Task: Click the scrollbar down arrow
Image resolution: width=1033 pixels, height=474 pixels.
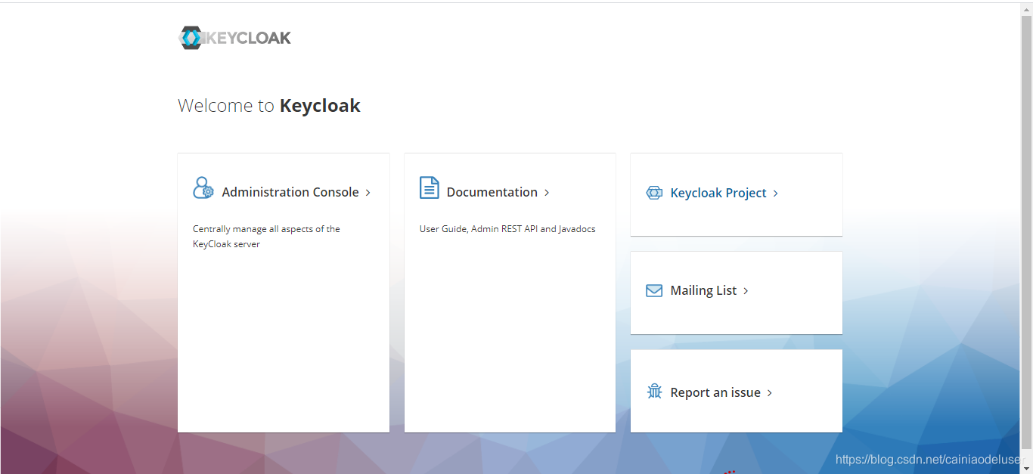Action: point(1026,468)
